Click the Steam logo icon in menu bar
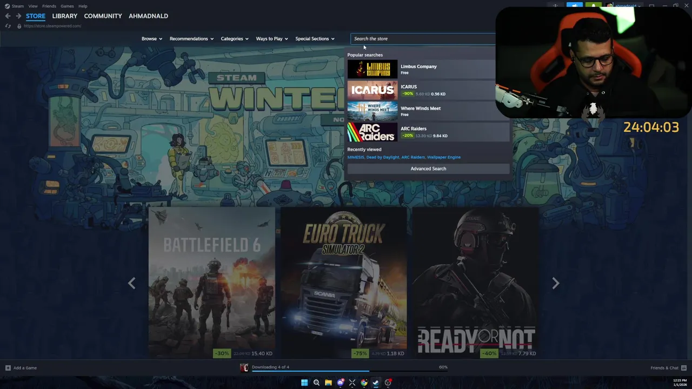 tap(7, 6)
